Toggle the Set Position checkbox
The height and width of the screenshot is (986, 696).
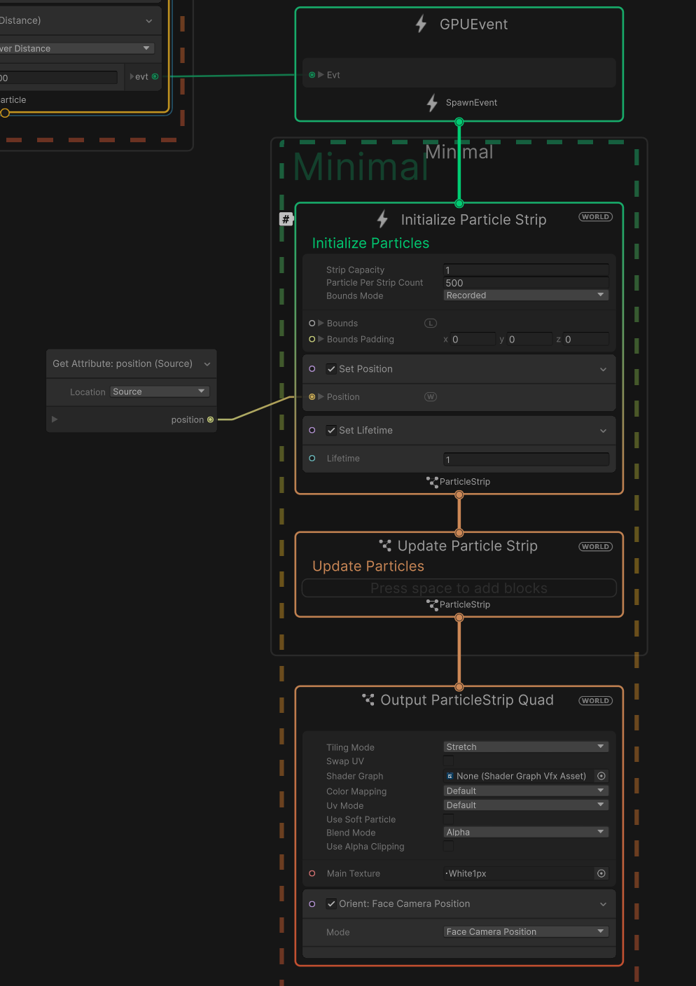click(331, 369)
